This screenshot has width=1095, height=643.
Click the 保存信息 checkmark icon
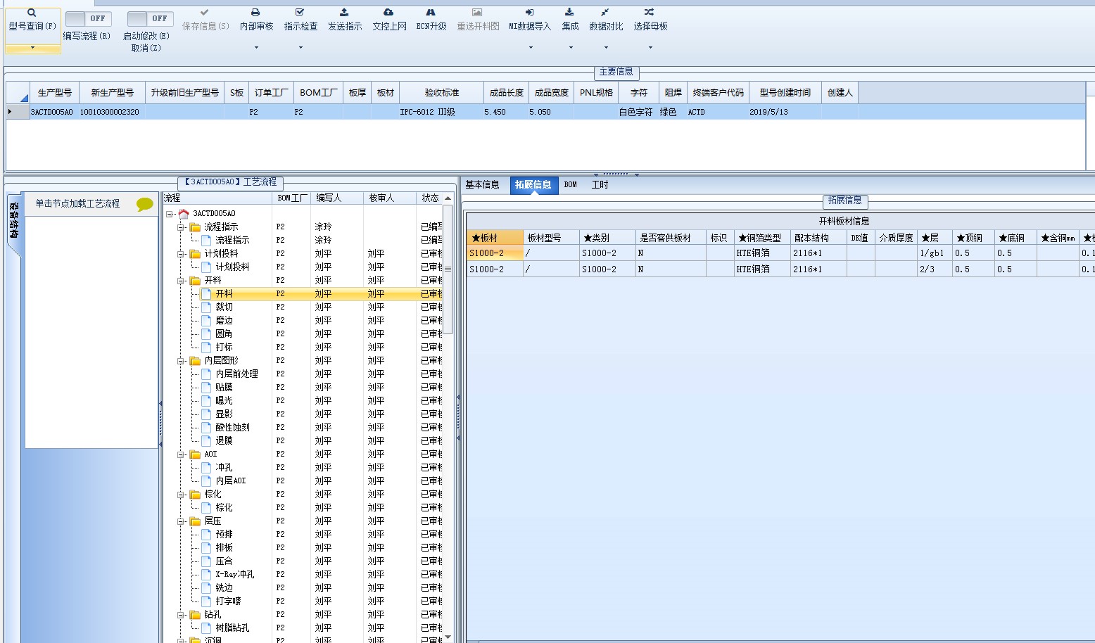tap(205, 13)
